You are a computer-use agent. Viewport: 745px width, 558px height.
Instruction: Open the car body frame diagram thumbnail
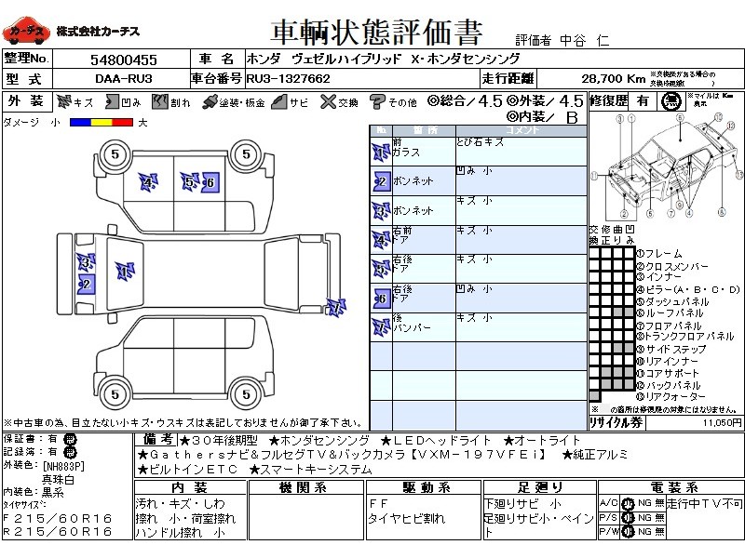pos(666,166)
